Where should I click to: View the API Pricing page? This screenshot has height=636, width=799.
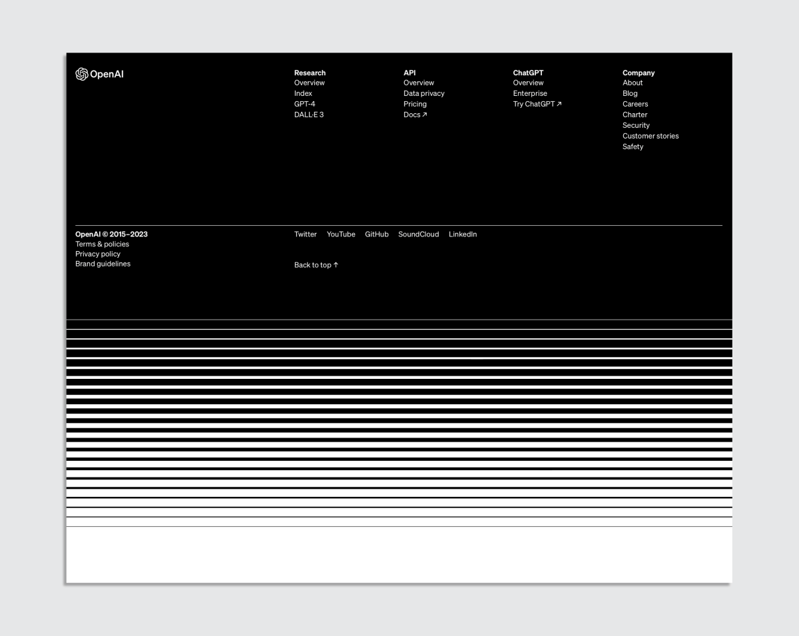415,105
